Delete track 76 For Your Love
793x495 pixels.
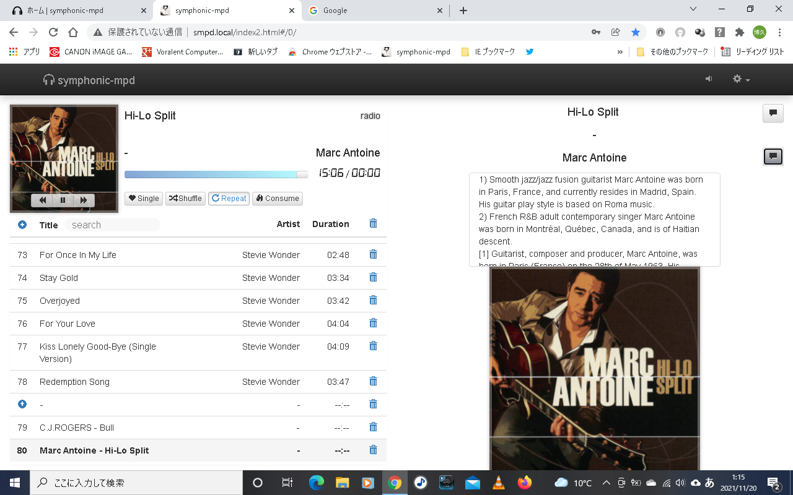[x=373, y=323]
